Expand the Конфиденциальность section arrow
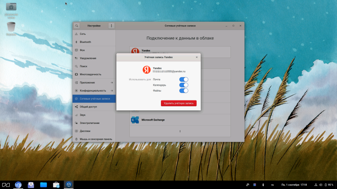337x189 pixels. pos(112,90)
